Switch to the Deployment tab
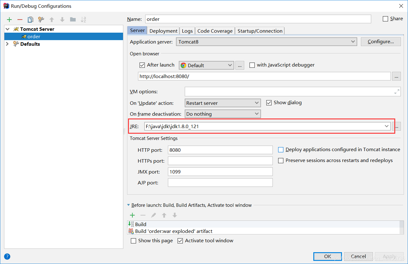Image resolution: width=408 pixels, height=264 pixels. click(163, 30)
